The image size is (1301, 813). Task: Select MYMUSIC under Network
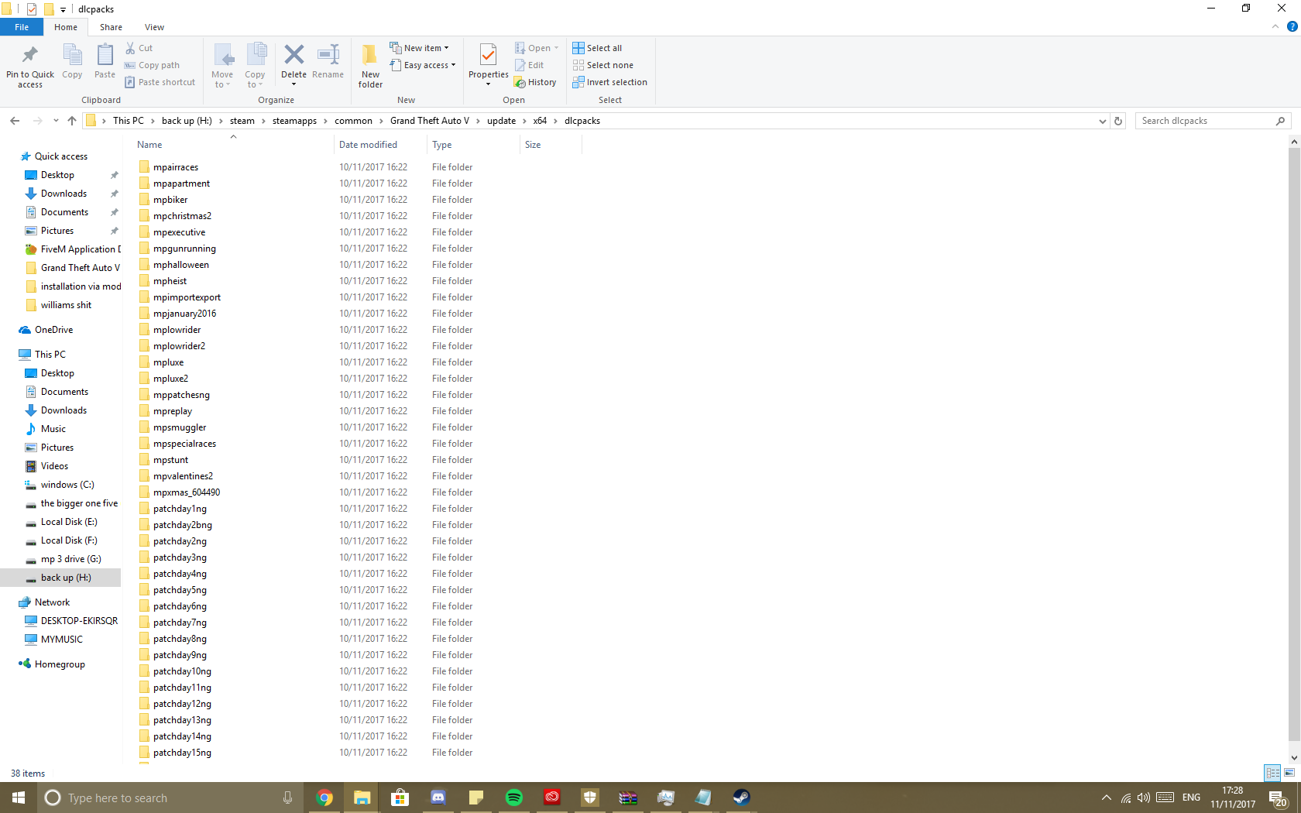[61, 640]
